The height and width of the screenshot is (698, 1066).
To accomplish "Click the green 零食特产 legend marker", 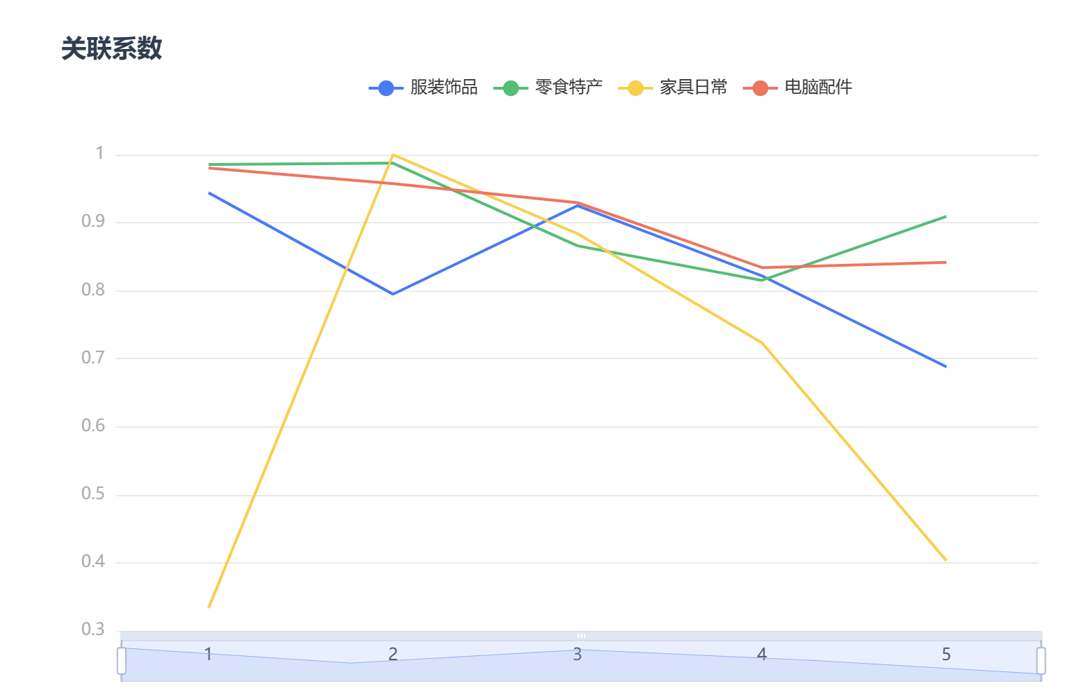I will [x=510, y=88].
